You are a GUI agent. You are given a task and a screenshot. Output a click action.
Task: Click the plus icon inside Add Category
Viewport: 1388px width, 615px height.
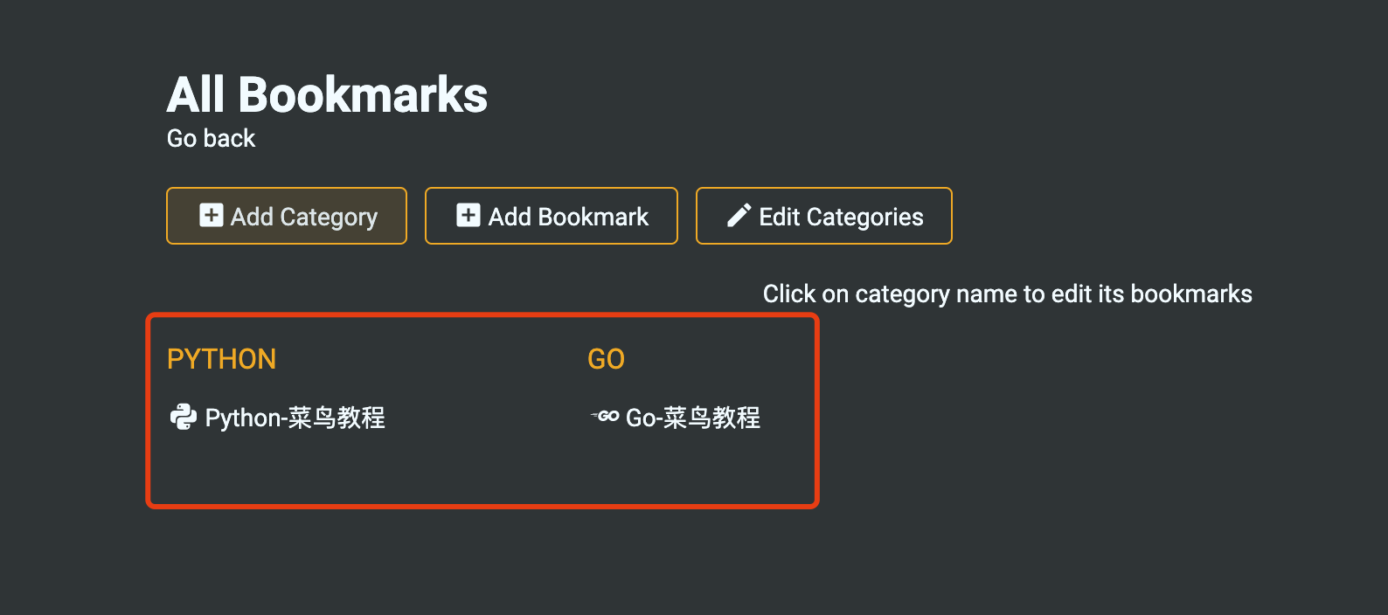coord(212,215)
